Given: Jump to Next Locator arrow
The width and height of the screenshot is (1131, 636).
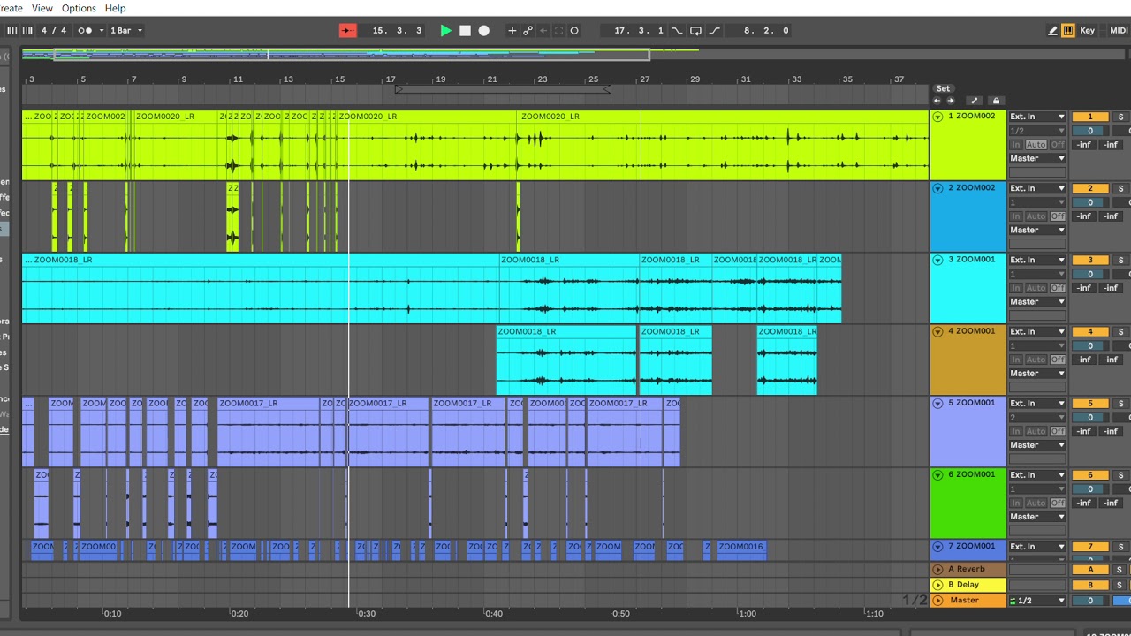Looking at the screenshot, I should click(951, 101).
